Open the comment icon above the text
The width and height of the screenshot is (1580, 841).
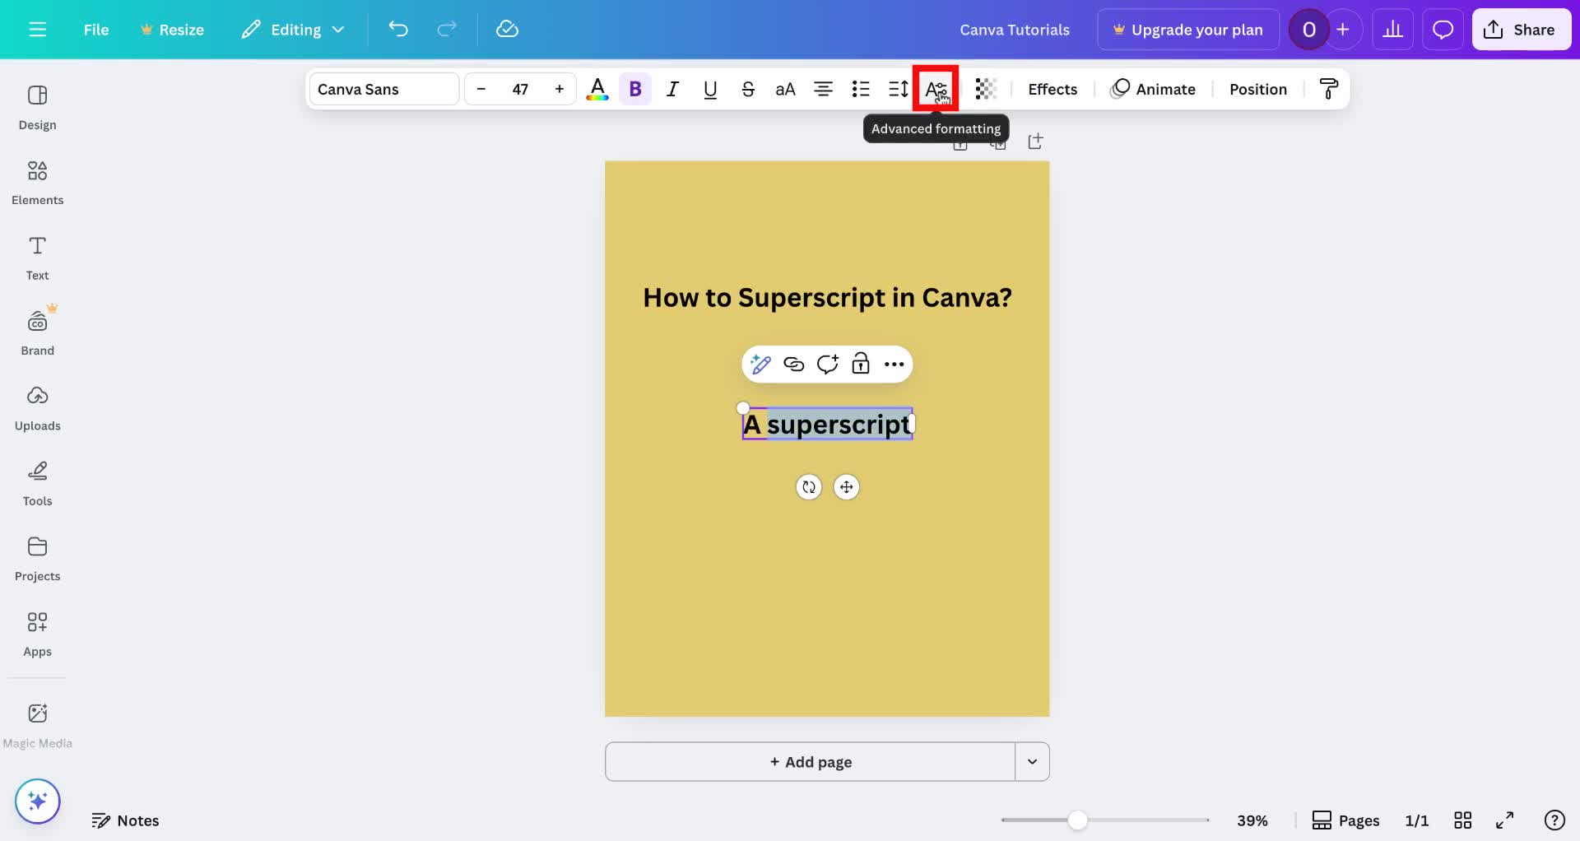click(x=827, y=364)
